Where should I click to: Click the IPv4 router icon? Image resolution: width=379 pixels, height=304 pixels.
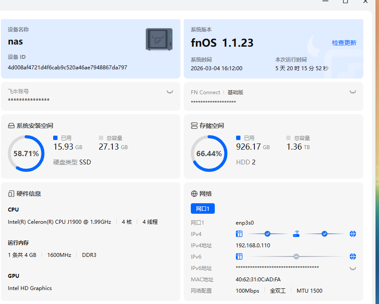point(296,234)
